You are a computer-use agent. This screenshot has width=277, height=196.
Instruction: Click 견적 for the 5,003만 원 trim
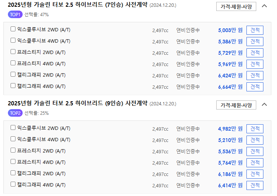click(x=255, y=30)
